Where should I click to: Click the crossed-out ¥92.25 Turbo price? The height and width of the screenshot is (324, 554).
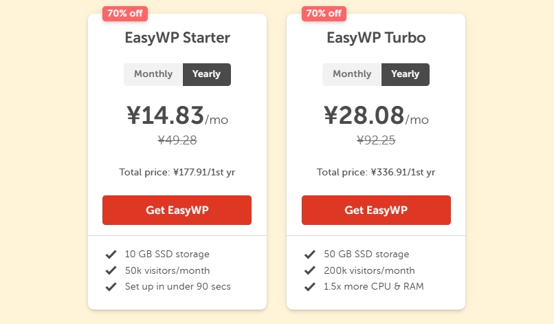click(x=376, y=140)
